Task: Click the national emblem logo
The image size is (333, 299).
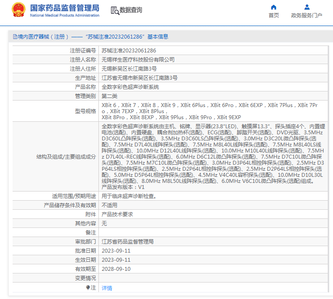Action: click(x=18, y=10)
